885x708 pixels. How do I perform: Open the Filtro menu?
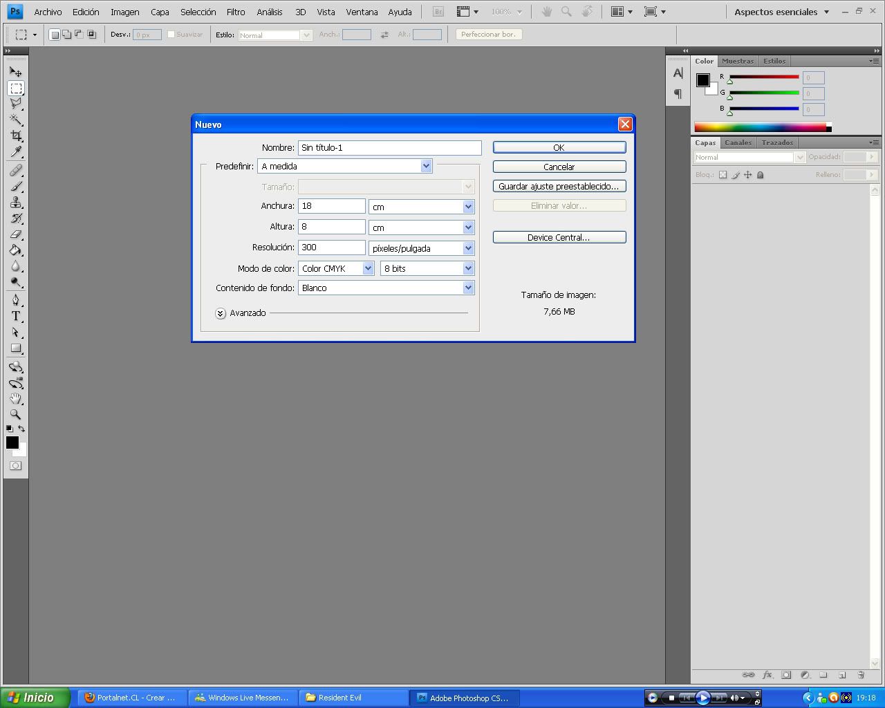click(236, 12)
